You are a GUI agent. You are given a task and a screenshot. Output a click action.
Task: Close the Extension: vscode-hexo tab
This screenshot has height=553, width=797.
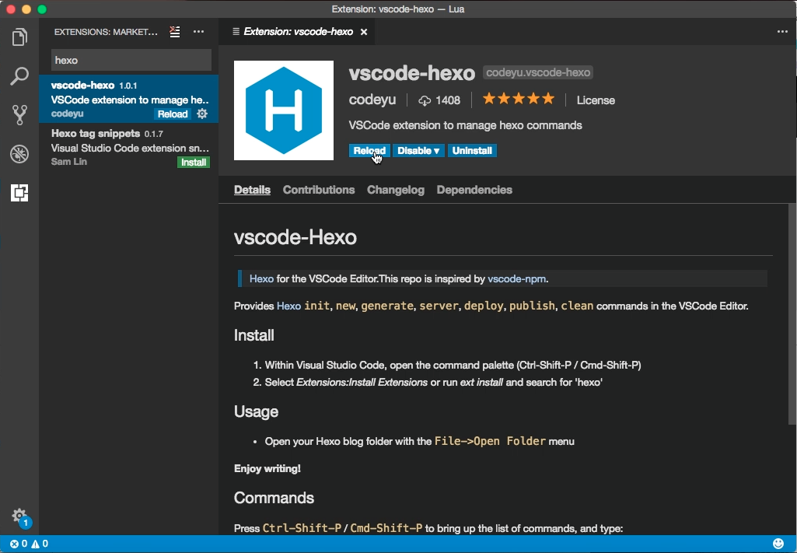[364, 32]
